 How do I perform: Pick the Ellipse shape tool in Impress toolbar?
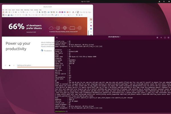21,15
